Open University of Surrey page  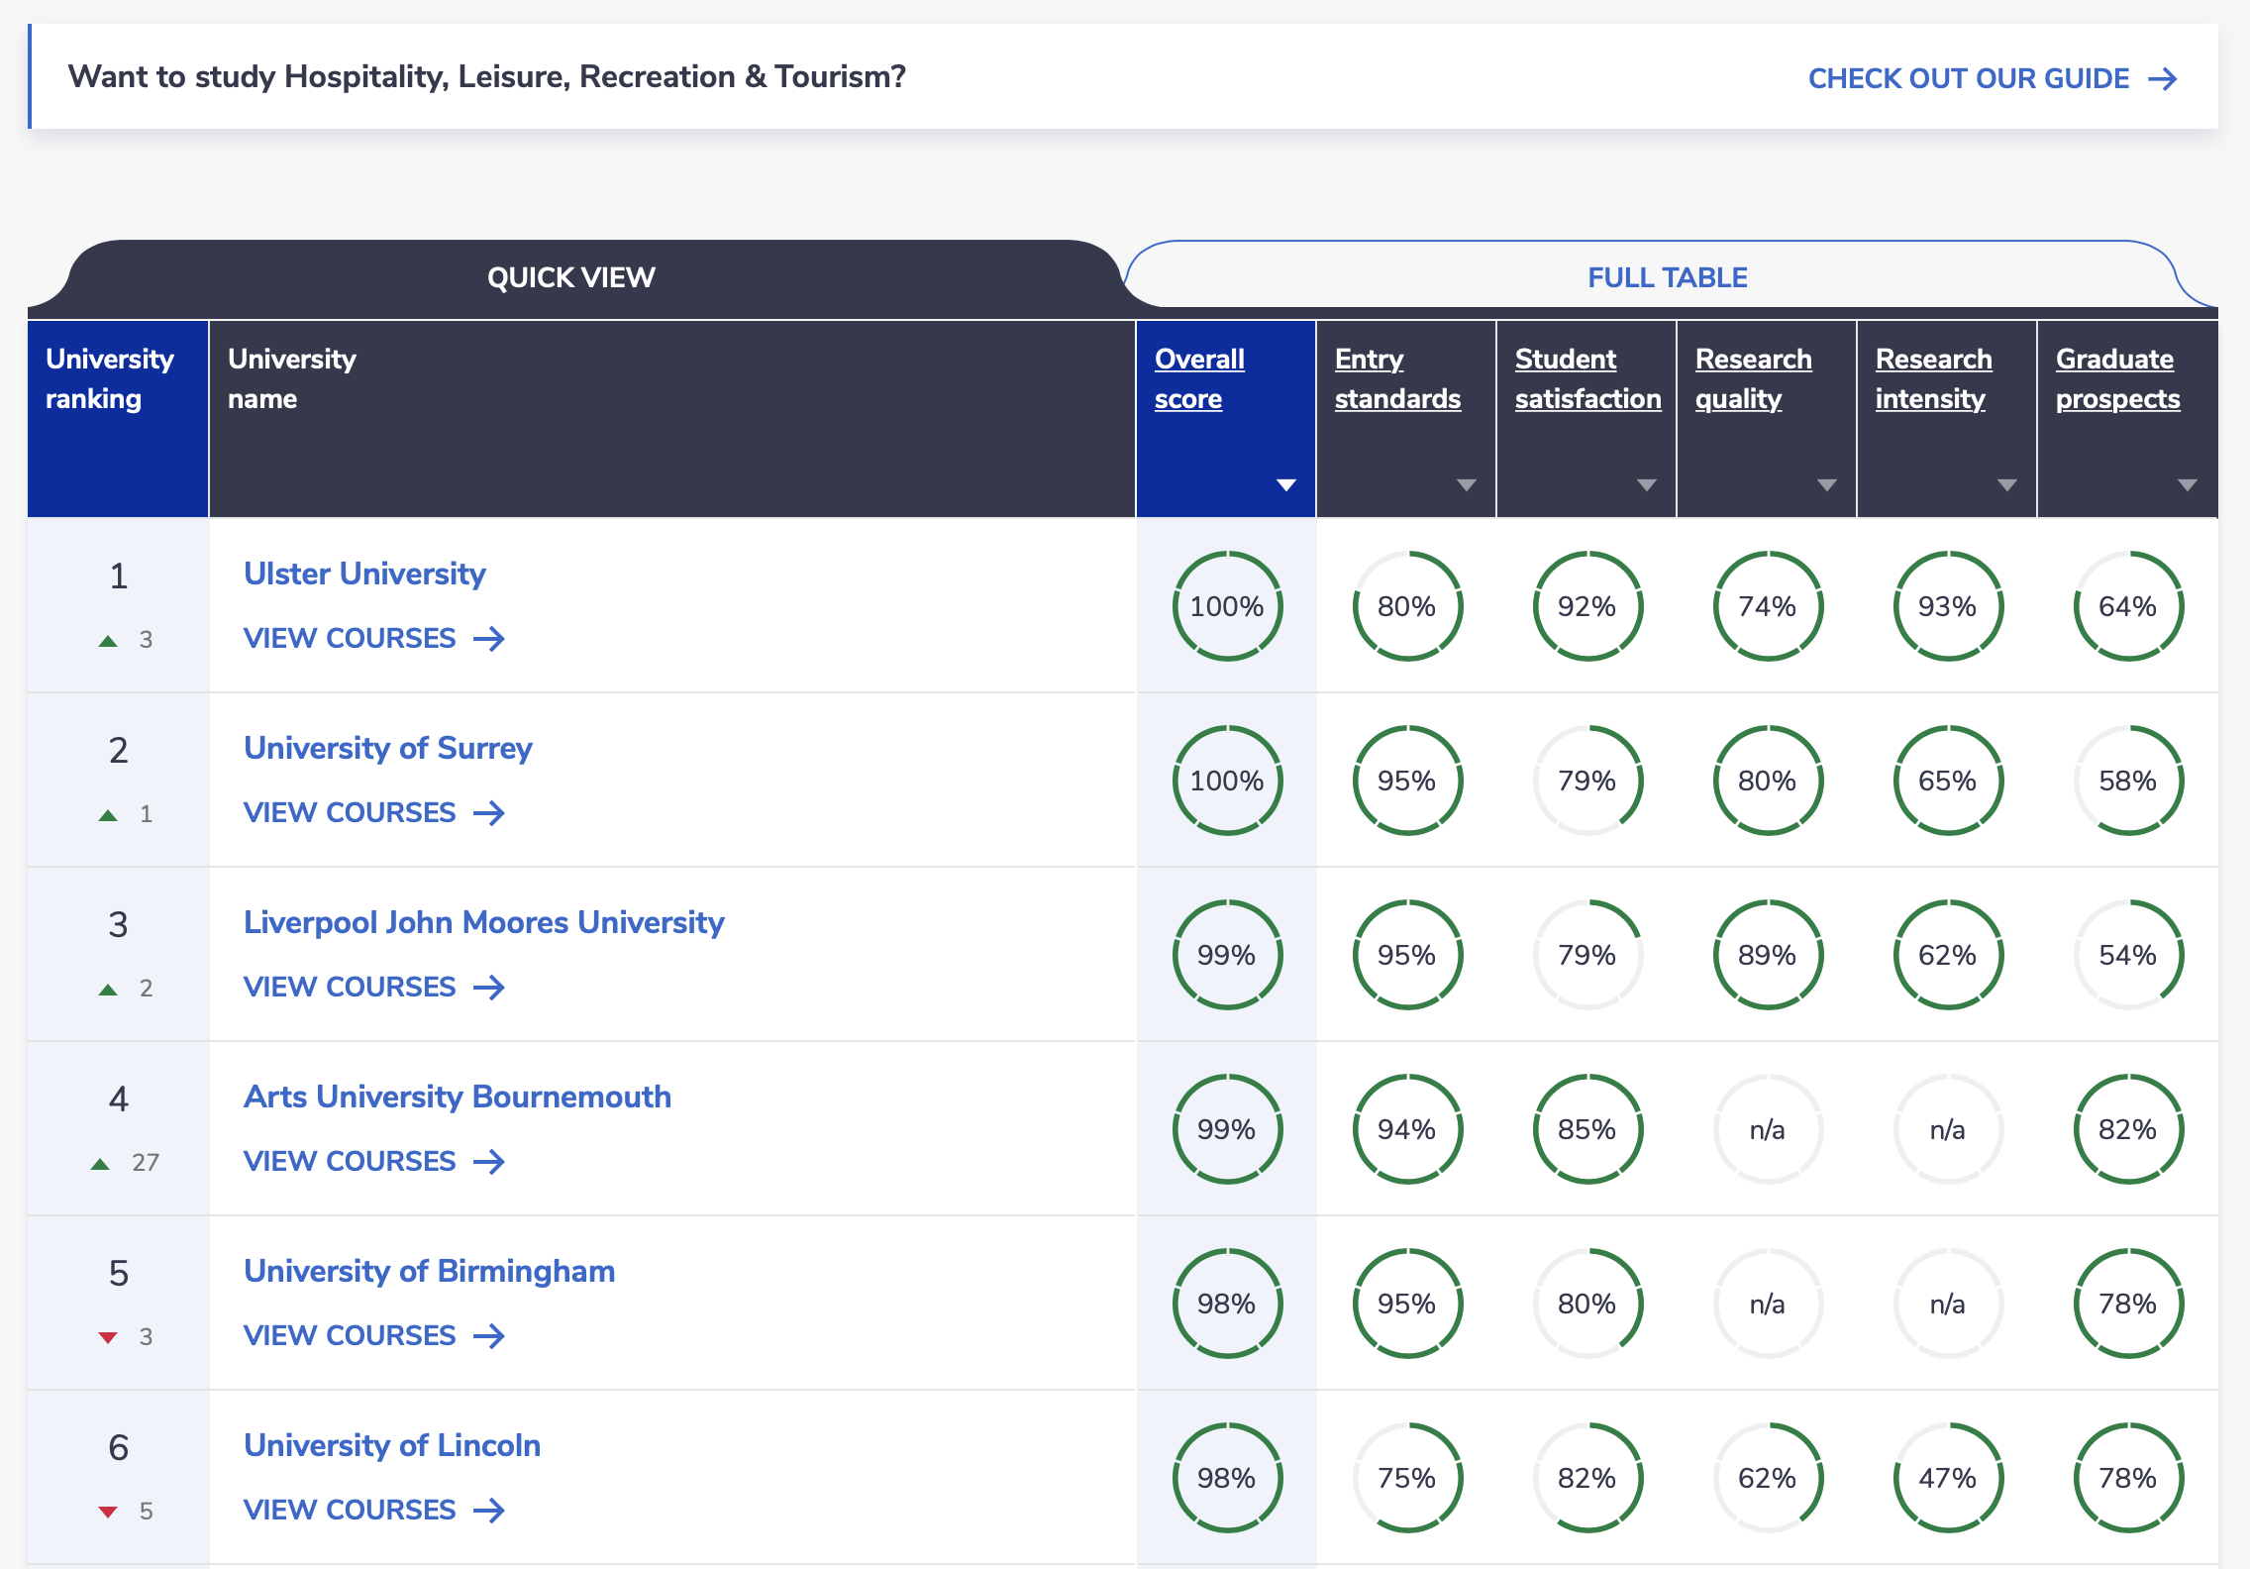[x=388, y=749]
